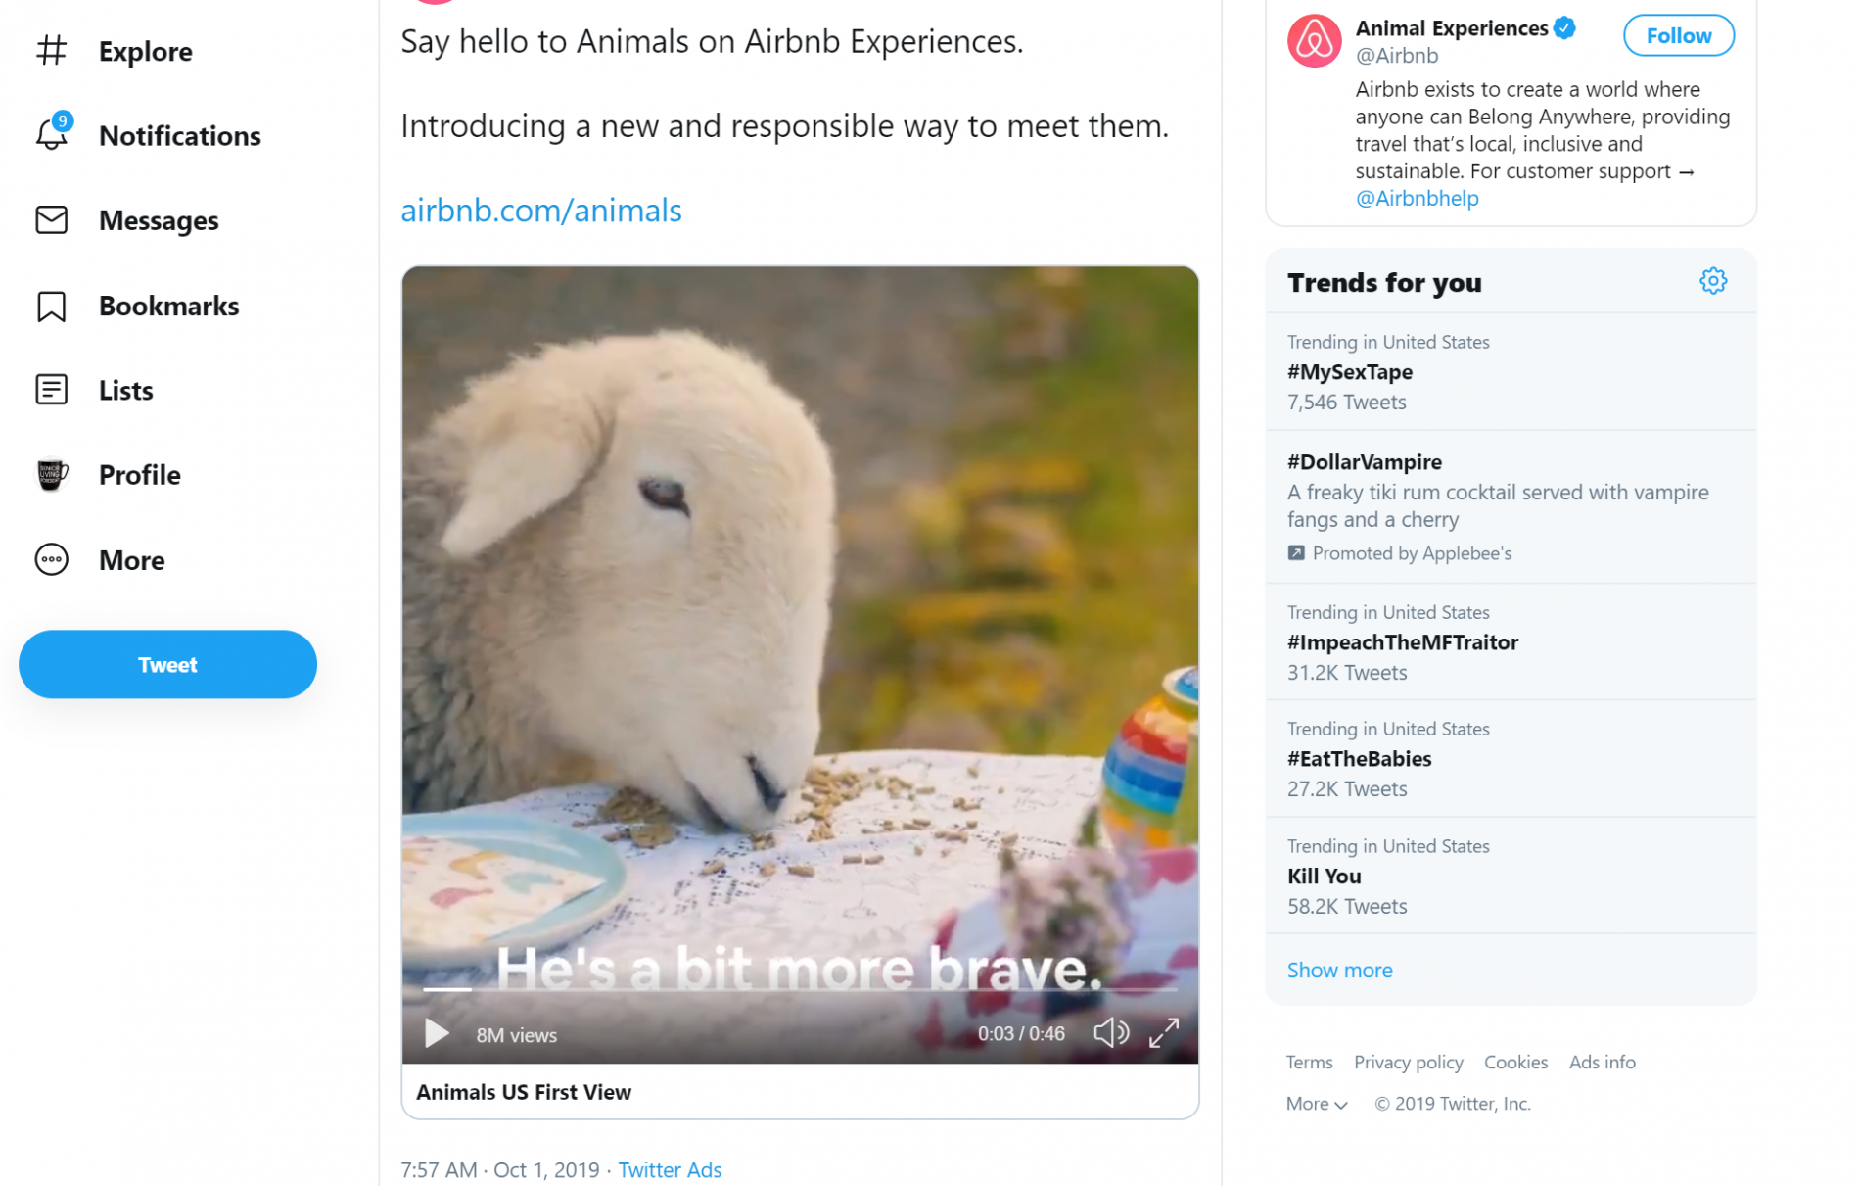Viewport: 1860px width, 1186px height.
Task: Seek along the video progress bar
Action: (799, 990)
